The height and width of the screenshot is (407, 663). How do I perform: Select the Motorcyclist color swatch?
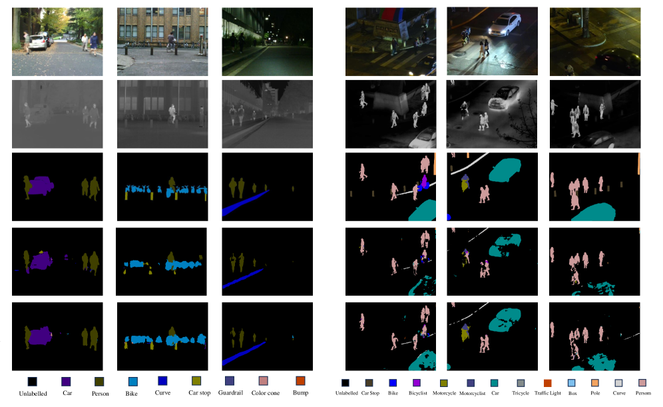471,383
